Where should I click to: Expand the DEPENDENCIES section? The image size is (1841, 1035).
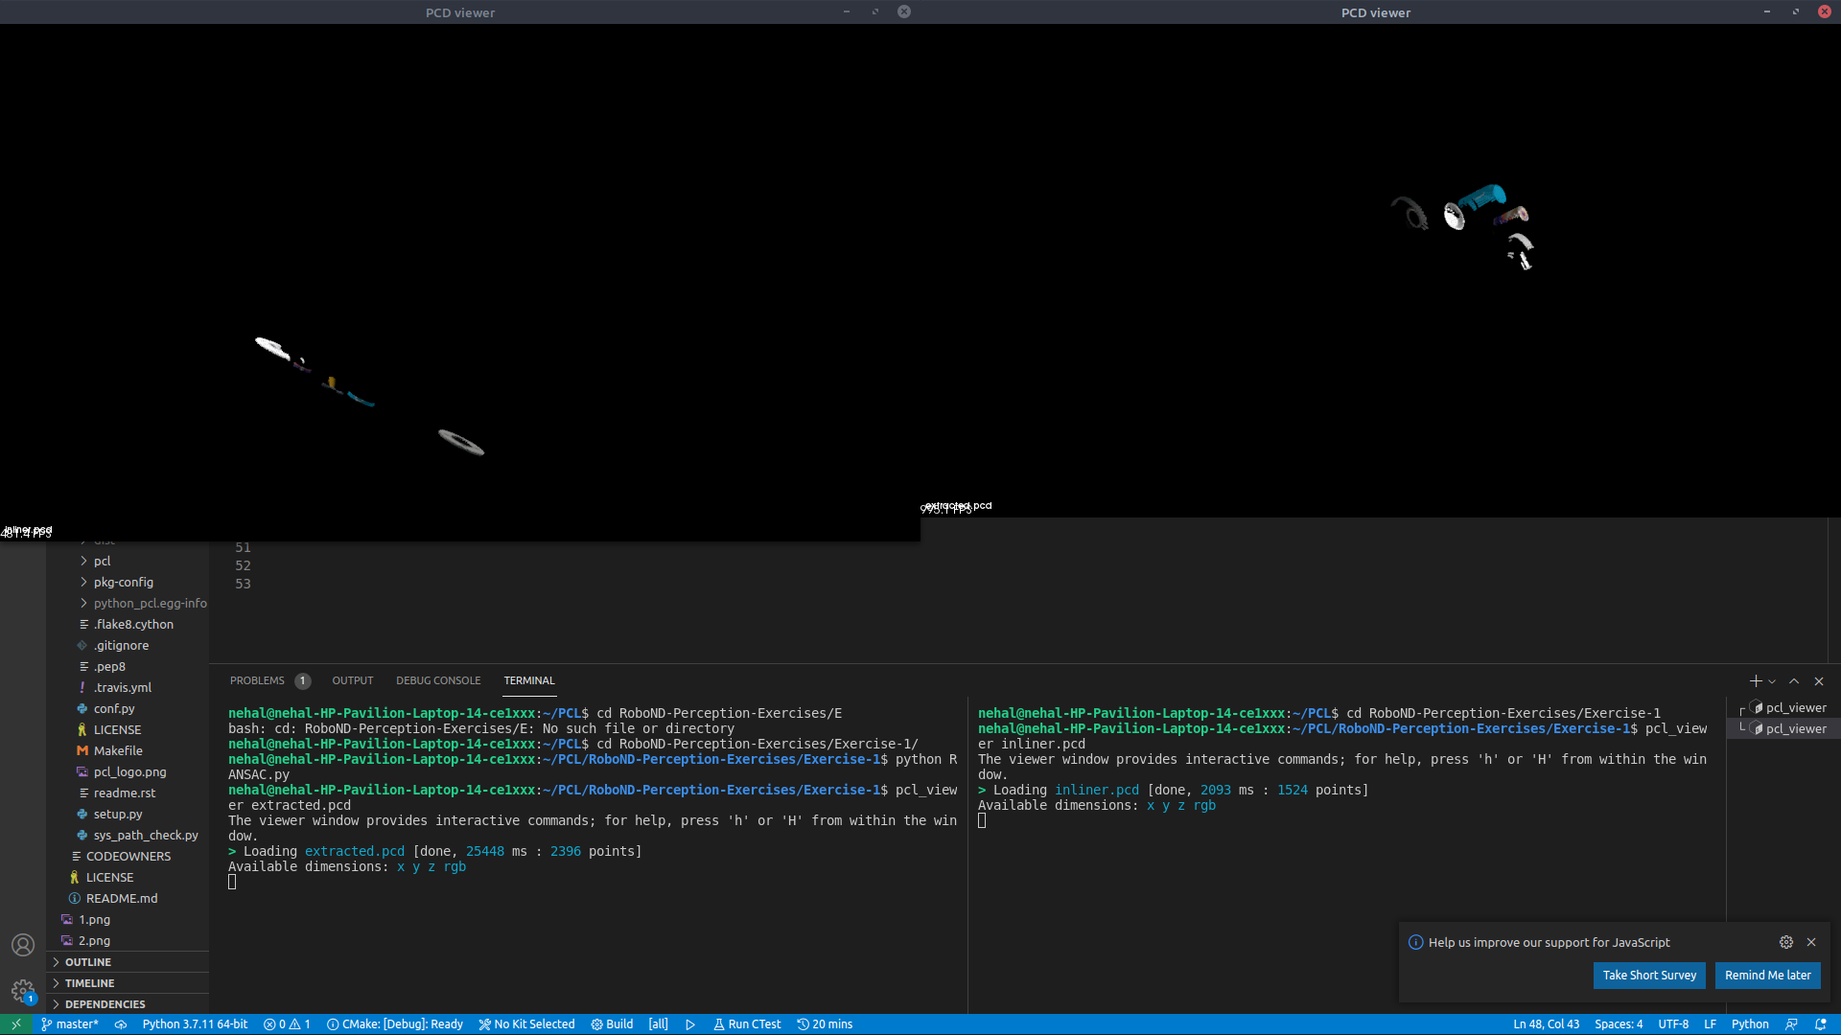tap(105, 1004)
